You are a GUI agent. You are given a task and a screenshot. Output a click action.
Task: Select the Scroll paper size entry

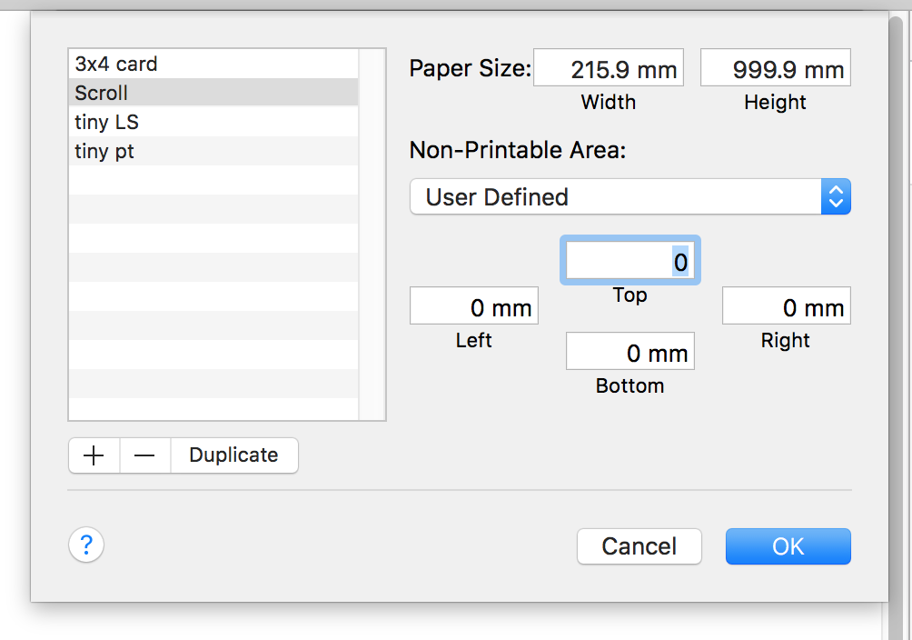pyautogui.click(x=213, y=93)
